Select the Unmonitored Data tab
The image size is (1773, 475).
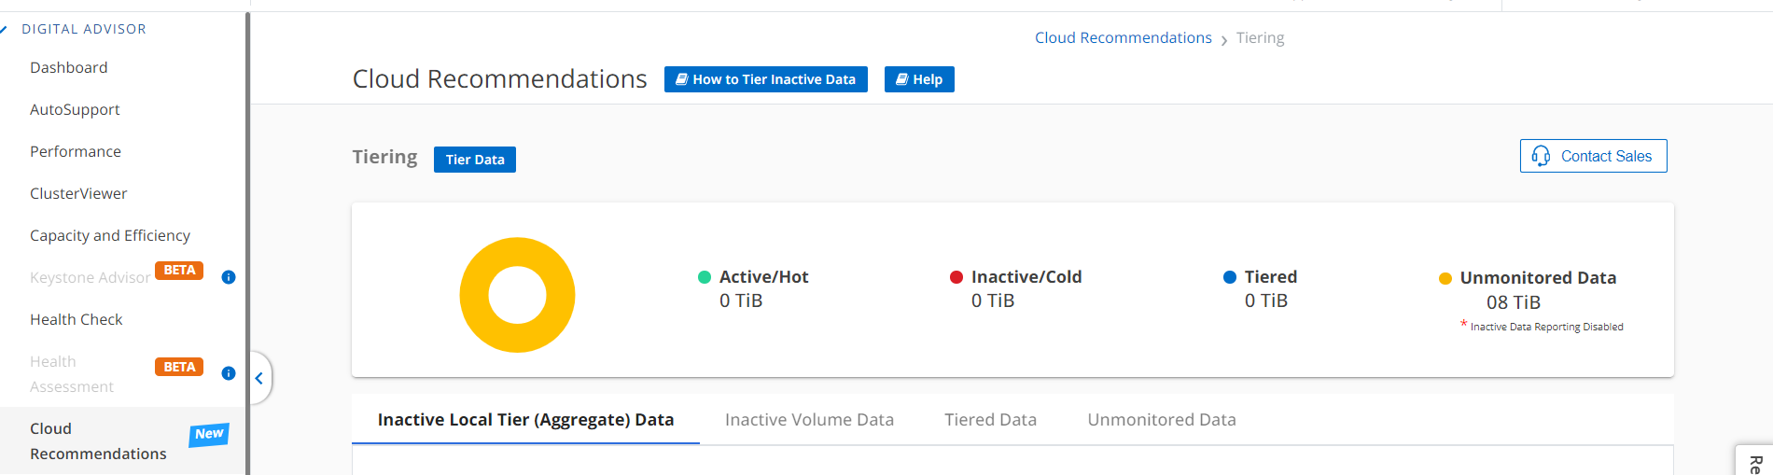[x=1161, y=420]
